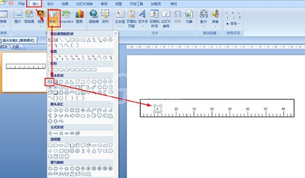Screen dimensions: 305x178
Task: Switch to the 视图 ribbon tab
Action: [118, 3]
